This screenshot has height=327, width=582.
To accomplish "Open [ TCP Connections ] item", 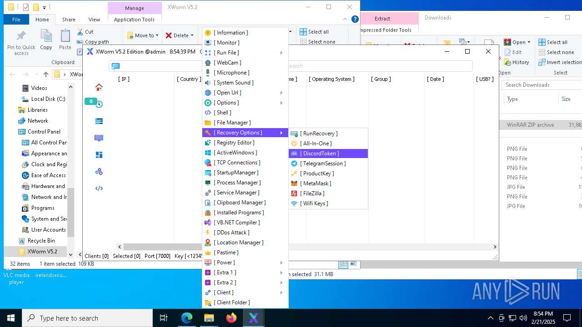I will coord(245,163).
